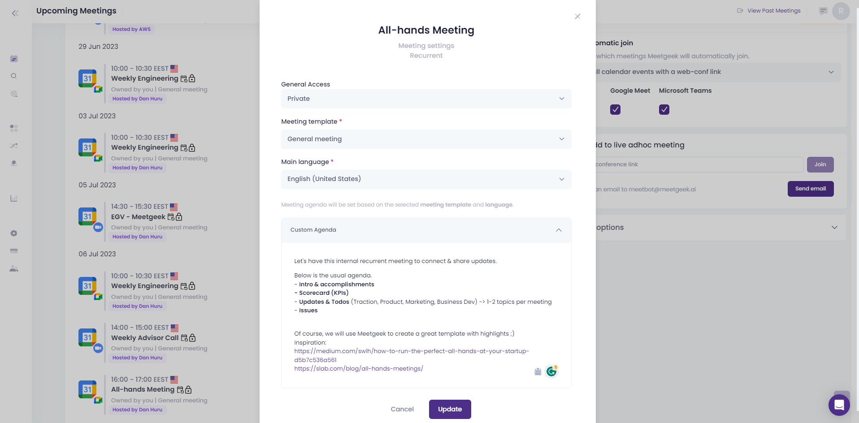
Task: Click Cancel in the meeting settings dialog
Action: 402,409
